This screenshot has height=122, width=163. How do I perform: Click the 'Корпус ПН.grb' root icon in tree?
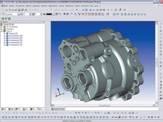click(x=2, y=24)
